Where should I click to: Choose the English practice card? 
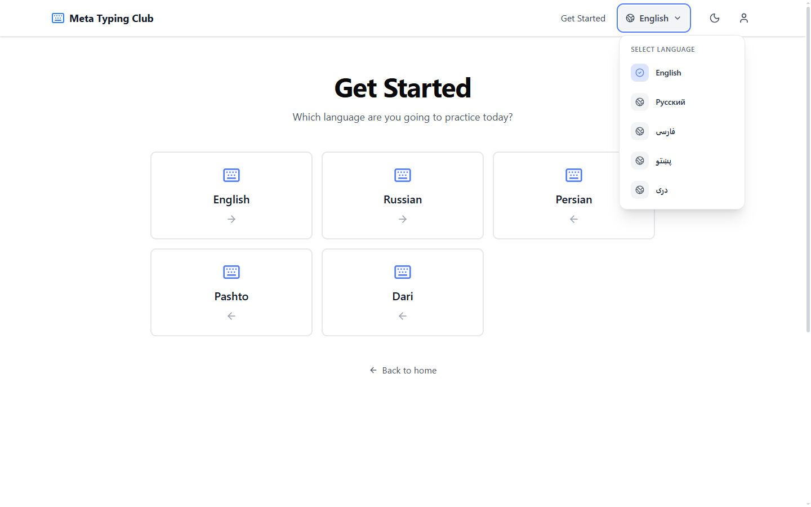pos(231,195)
